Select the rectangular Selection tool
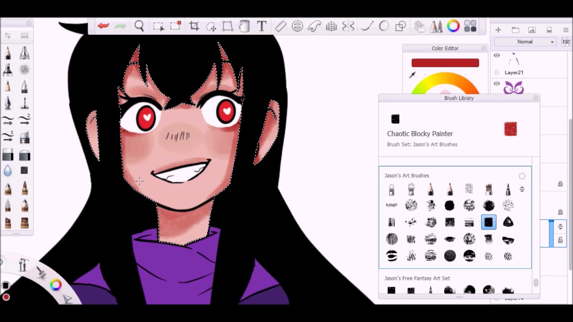The width and height of the screenshot is (573, 322). coord(158,26)
